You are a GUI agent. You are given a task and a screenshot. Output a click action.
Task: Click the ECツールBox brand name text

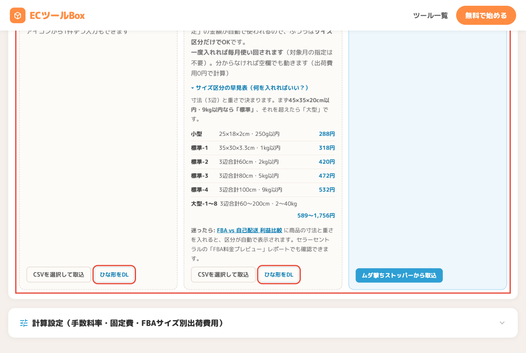coord(57,16)
